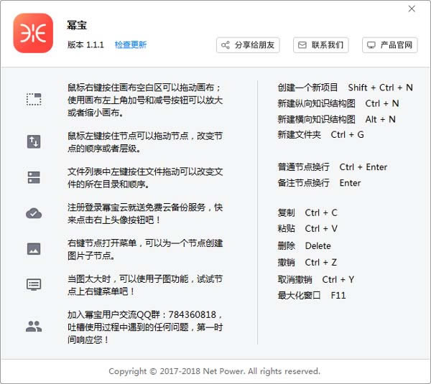This screenshot has width=431, height=384.
Task: Close the about dialog with the X
Action: (412, 9)
